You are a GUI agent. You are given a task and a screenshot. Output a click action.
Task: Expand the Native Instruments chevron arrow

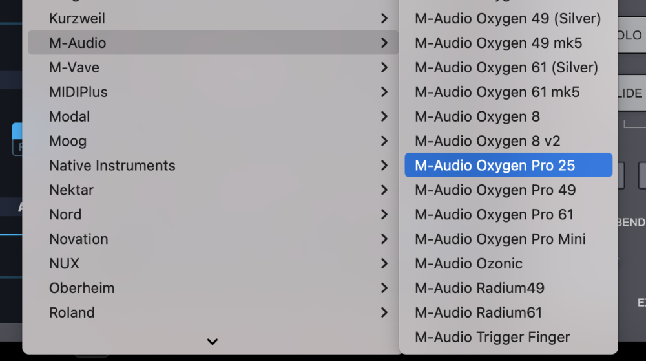384,166
